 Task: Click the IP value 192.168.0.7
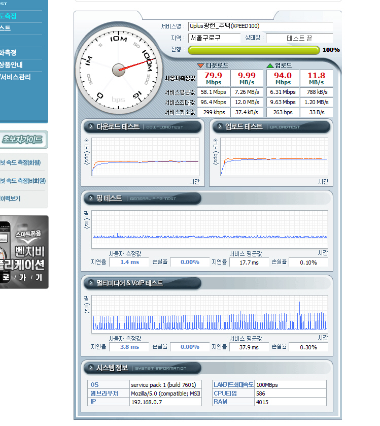pos(165,402)
